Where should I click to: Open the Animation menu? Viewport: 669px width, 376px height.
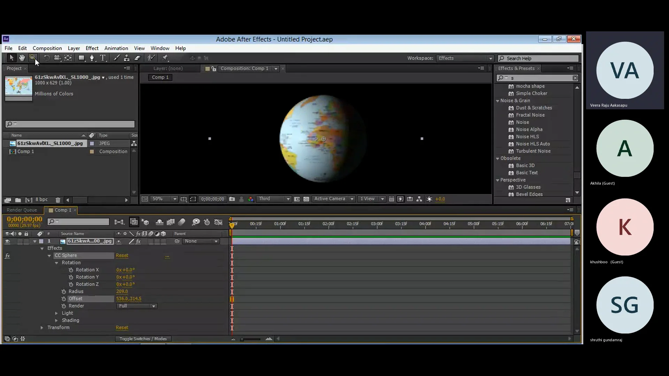tap(116, 48)
